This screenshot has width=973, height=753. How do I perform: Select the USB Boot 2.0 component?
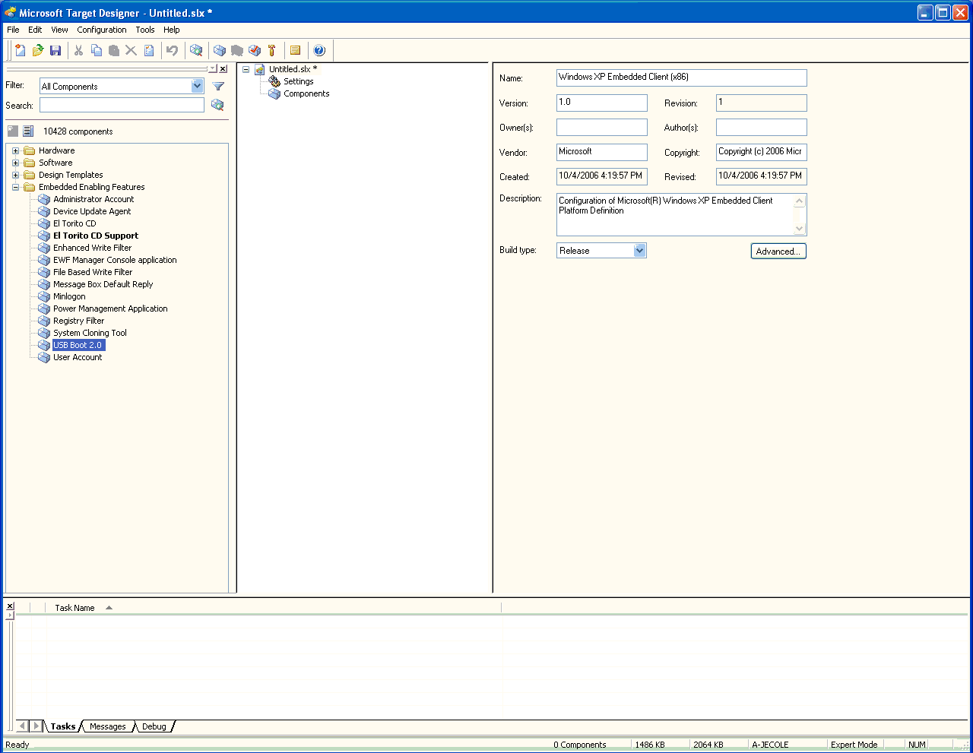[78, 345]
